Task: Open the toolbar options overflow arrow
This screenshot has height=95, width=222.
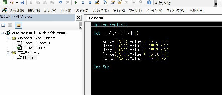Action: [x=216, y=5]
